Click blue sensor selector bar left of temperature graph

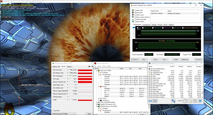pyautogui.click(x=134, y=27)
